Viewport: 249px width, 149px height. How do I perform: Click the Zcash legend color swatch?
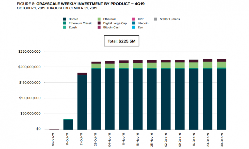[65, 27]
